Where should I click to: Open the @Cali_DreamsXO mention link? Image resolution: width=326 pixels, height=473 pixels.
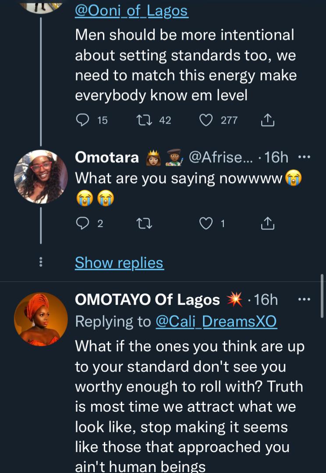click(x=216, y=322)
